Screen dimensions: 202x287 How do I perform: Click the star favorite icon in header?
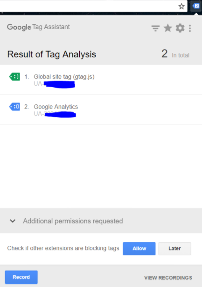coord(168,28)
